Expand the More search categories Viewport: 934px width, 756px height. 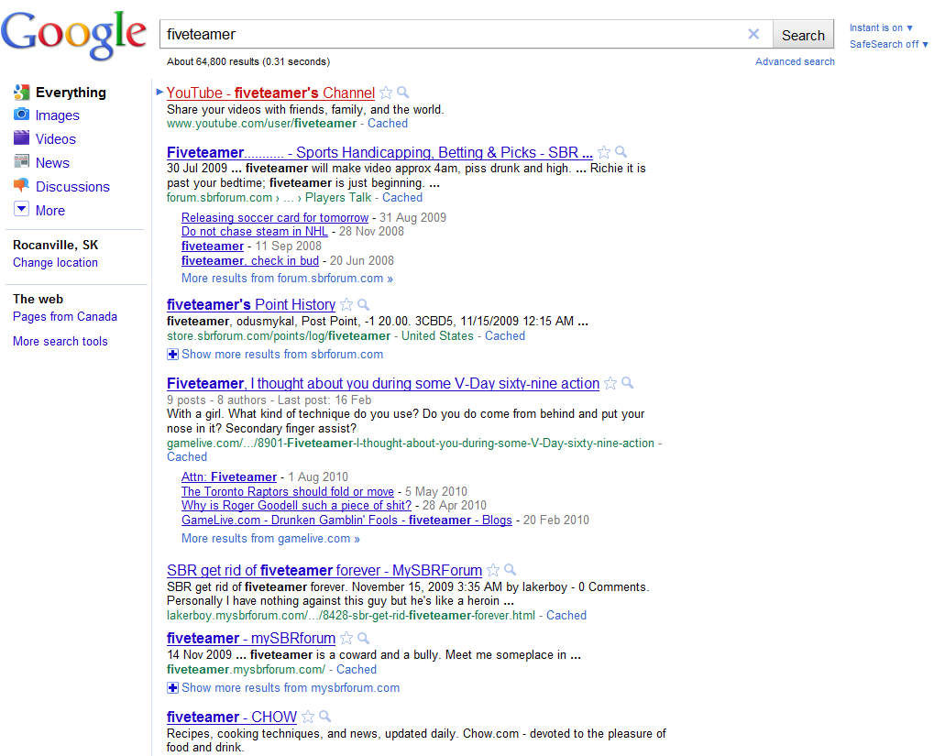[22, 211]
